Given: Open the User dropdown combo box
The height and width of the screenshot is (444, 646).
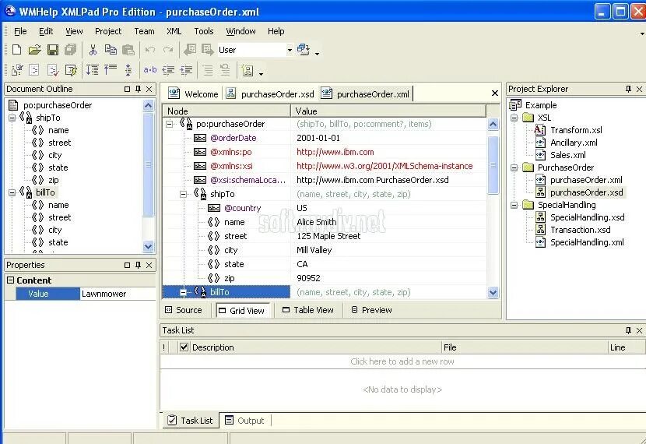Looking at the screenshot, I should click(x=290, y=50).
